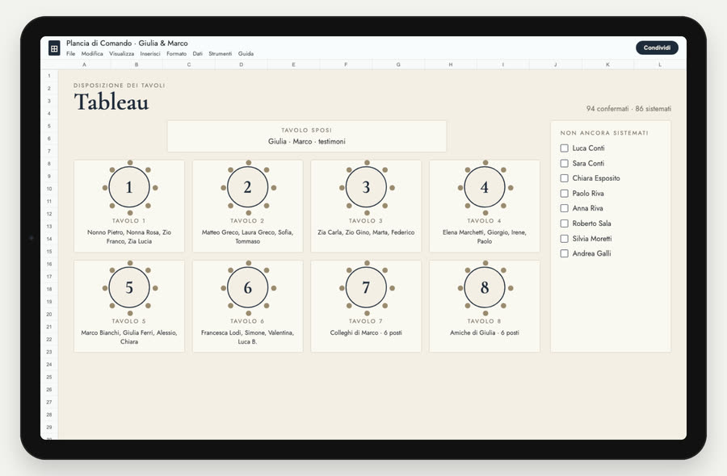Mark Roberto Sala as seated

[x=565, y=223]
